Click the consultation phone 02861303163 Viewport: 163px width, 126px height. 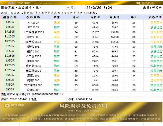(18, 99)
